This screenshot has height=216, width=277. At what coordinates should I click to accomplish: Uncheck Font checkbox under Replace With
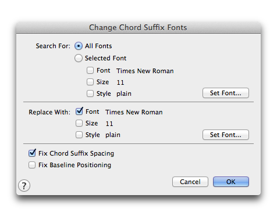point(79,111)
